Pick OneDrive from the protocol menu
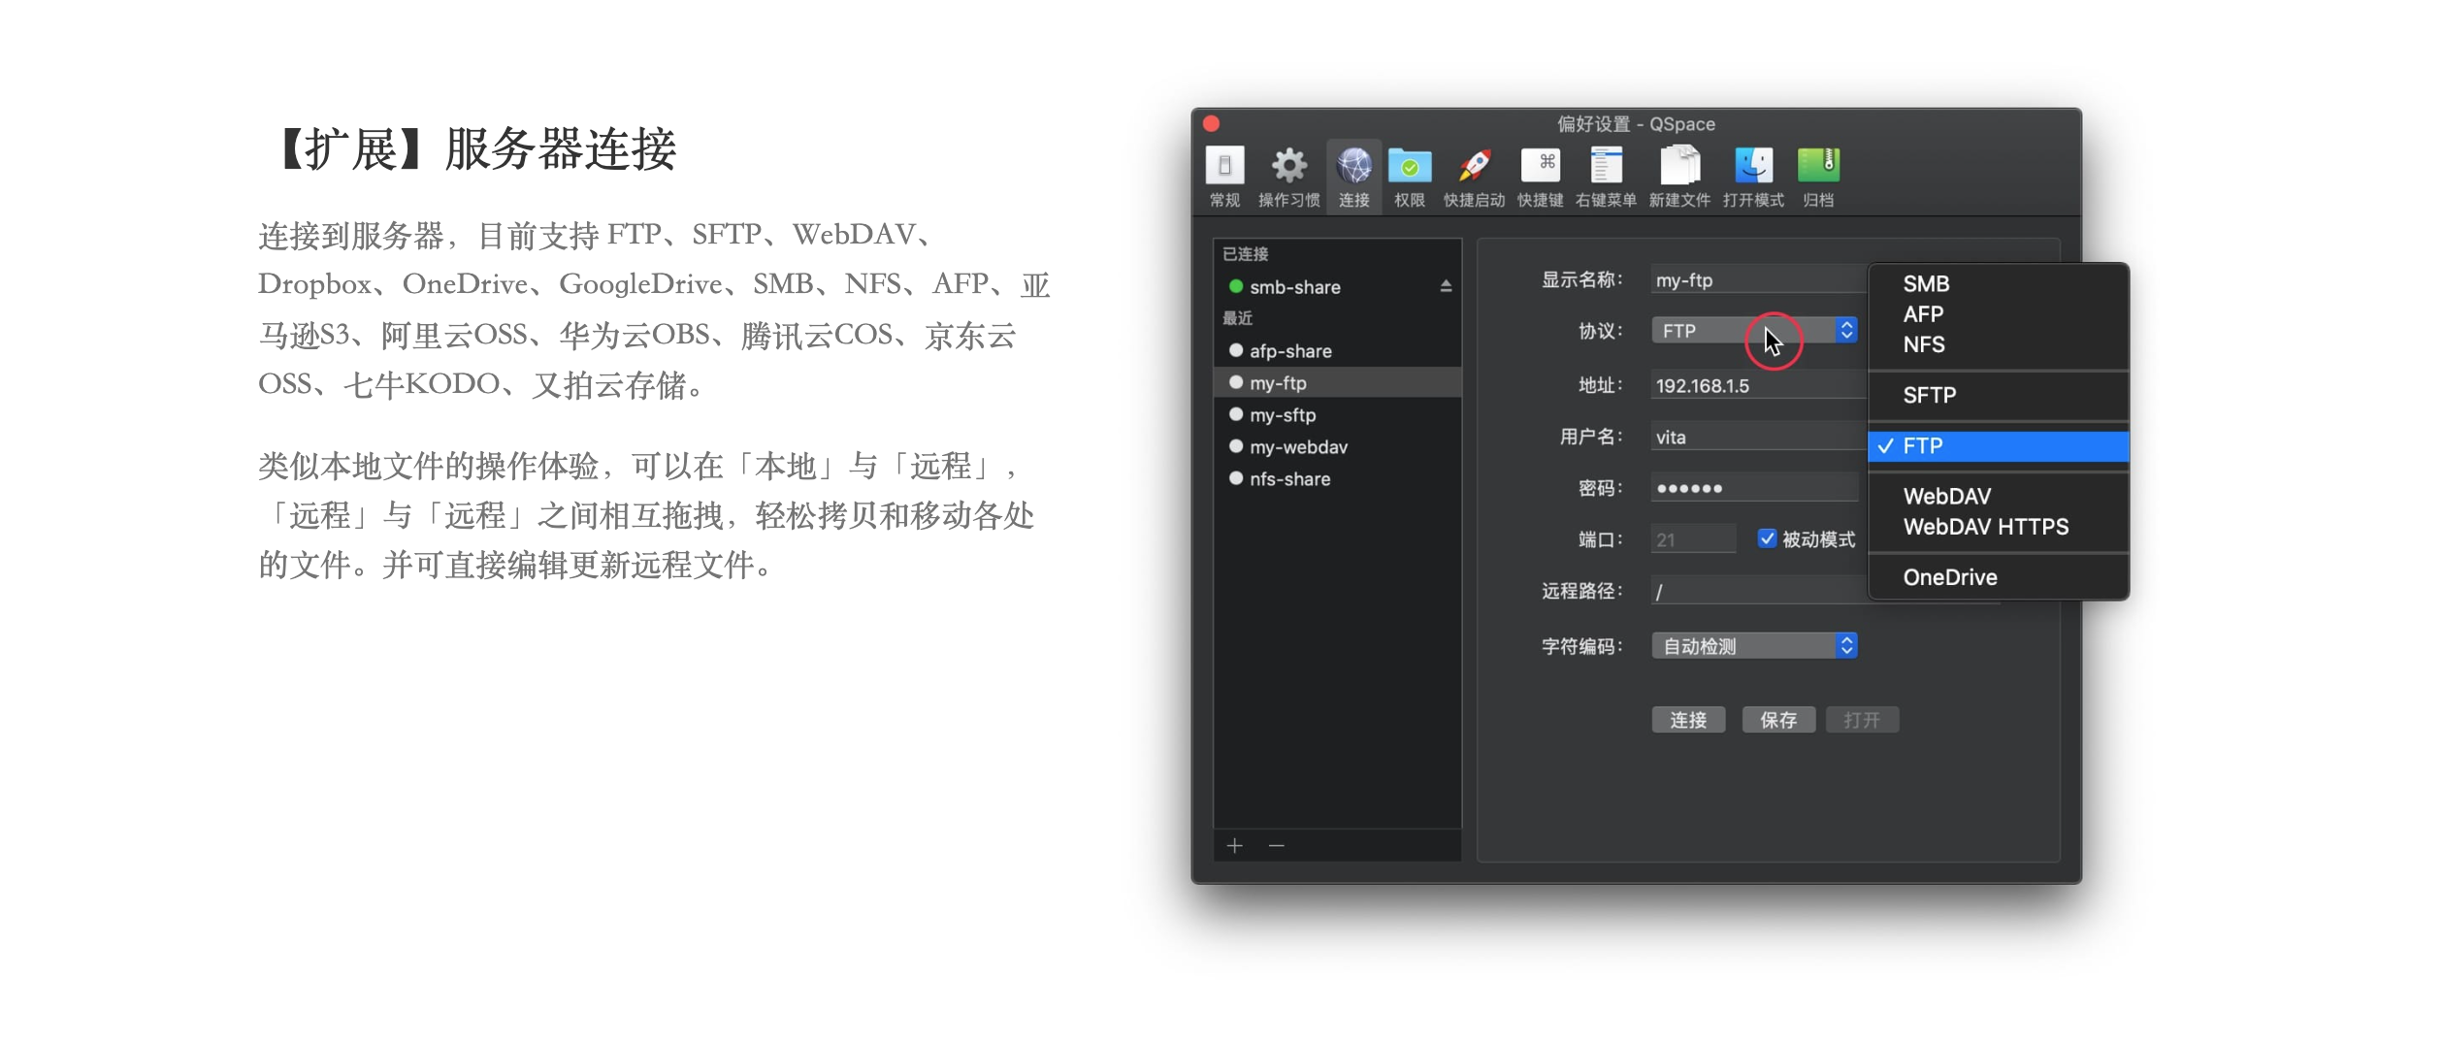Viewport: 2443px width, 1040px height. tap(1949, 577)
